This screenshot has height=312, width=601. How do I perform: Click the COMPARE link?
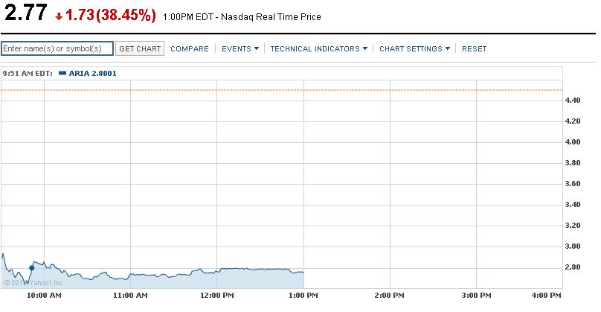(x=190, y=49)
